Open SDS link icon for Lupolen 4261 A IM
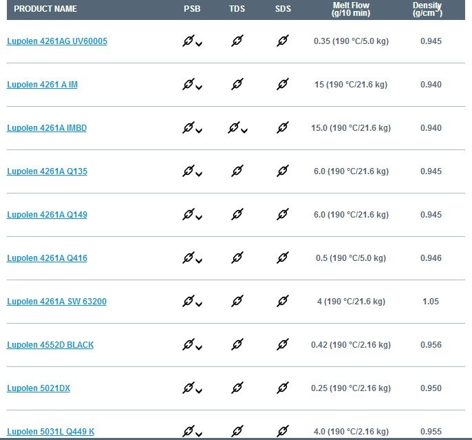Image resolution: width=472 pixels, height=440 pixels. [x=283, y=84]
